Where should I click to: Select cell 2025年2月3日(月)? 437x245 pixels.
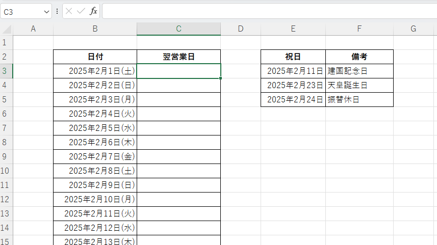click(95, 99)
